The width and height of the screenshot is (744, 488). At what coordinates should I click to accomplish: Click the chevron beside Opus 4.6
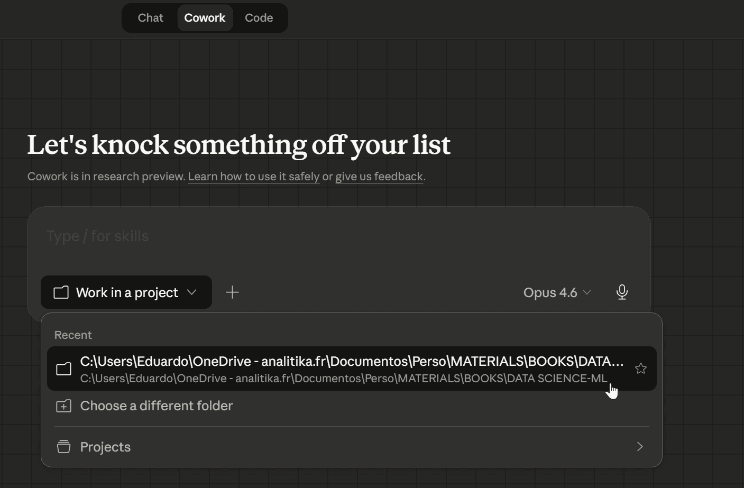tap(587, 292)
